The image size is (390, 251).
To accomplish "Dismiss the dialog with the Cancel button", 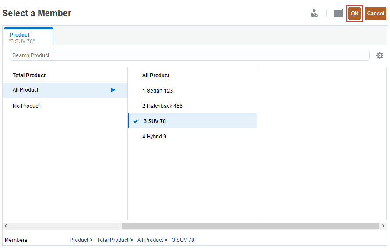I will pos(375,14).
